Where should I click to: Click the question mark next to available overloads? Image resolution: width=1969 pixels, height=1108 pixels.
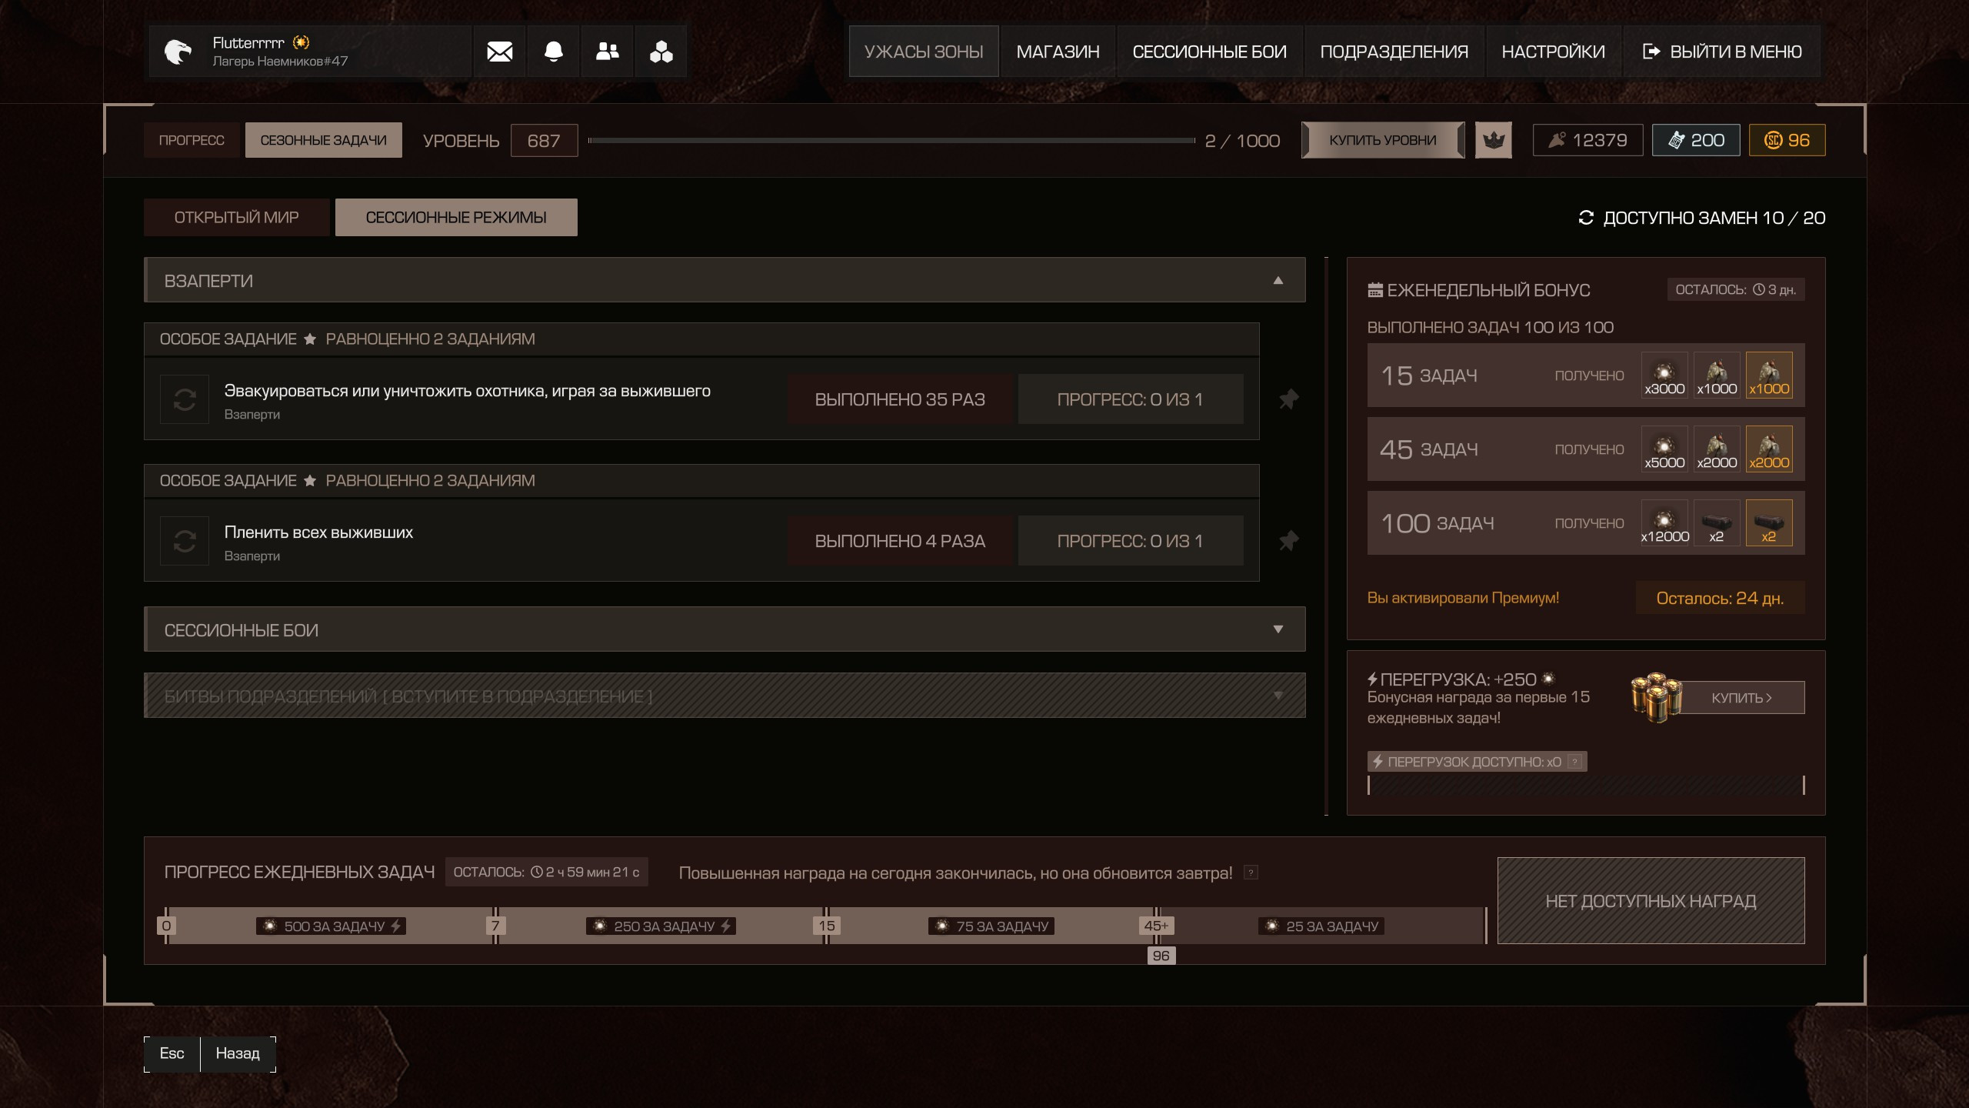point(1575,762)
